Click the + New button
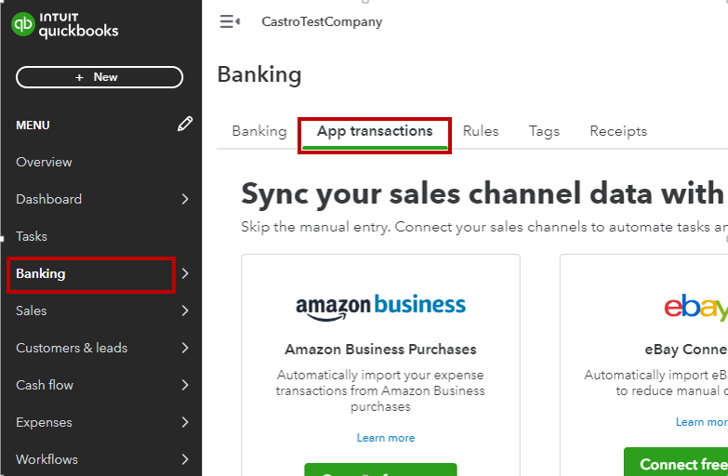Image resolution: width=728 pixels, height=476 pixels. (x=99, y=77)
